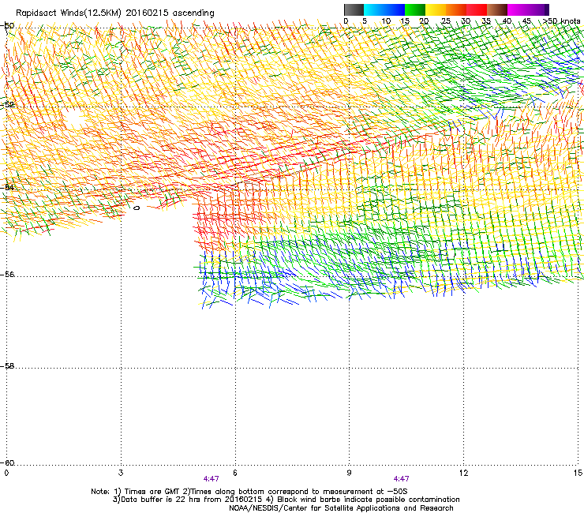Click the '20160215 ascending' date in title
Viewport: 584px width, 513px height.
pos(170,13)
